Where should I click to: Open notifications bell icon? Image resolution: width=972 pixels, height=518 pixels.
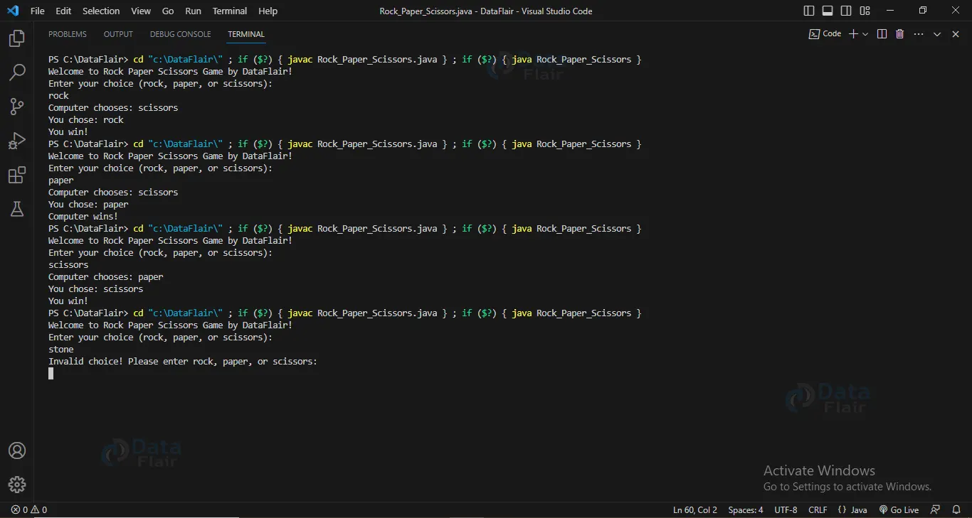click(x=956, y=509)
